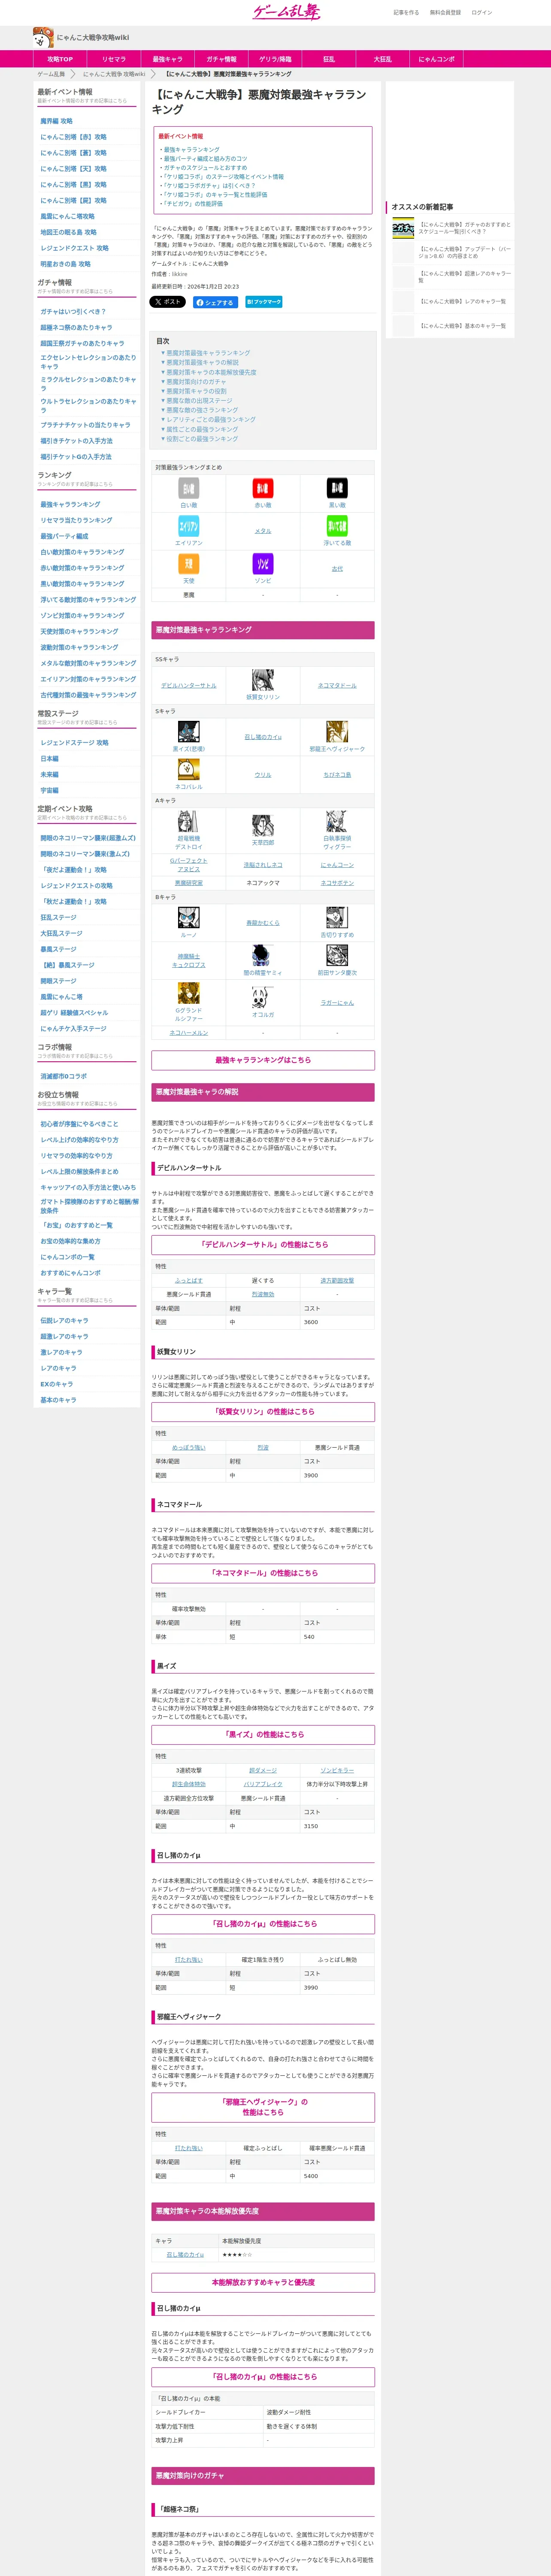Click the ネコバレル character icon
Image resolution: width=551 pixels, height=2576 pixels.
(189, 770)
